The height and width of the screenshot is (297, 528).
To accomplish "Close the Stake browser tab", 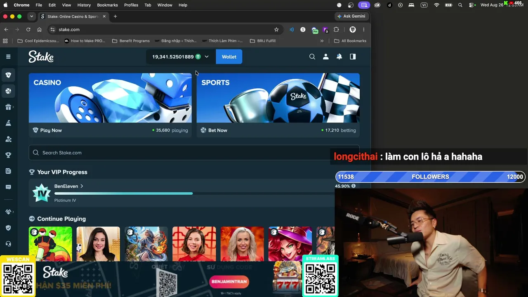I will 104,16.
